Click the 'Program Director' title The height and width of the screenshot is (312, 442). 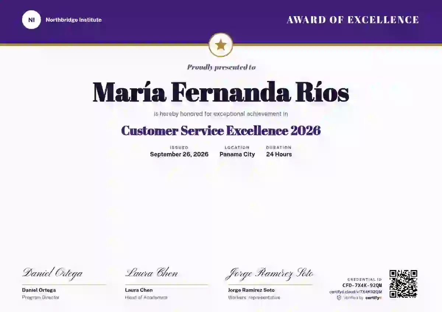(x=41, y=297)
